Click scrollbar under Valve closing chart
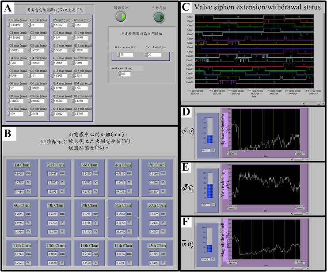Screen dimensions: 327x272 coord(299,214)
